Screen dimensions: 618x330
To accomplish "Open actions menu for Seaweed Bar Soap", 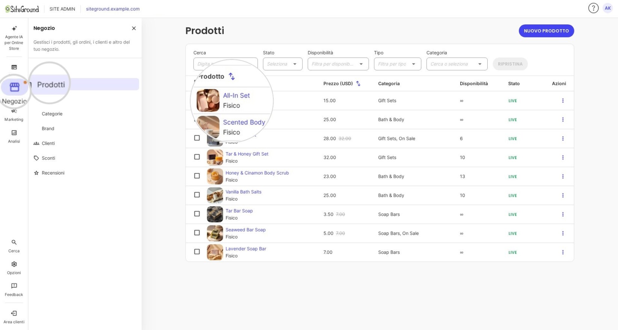I will pyautogui.click(x=562, y=233).
